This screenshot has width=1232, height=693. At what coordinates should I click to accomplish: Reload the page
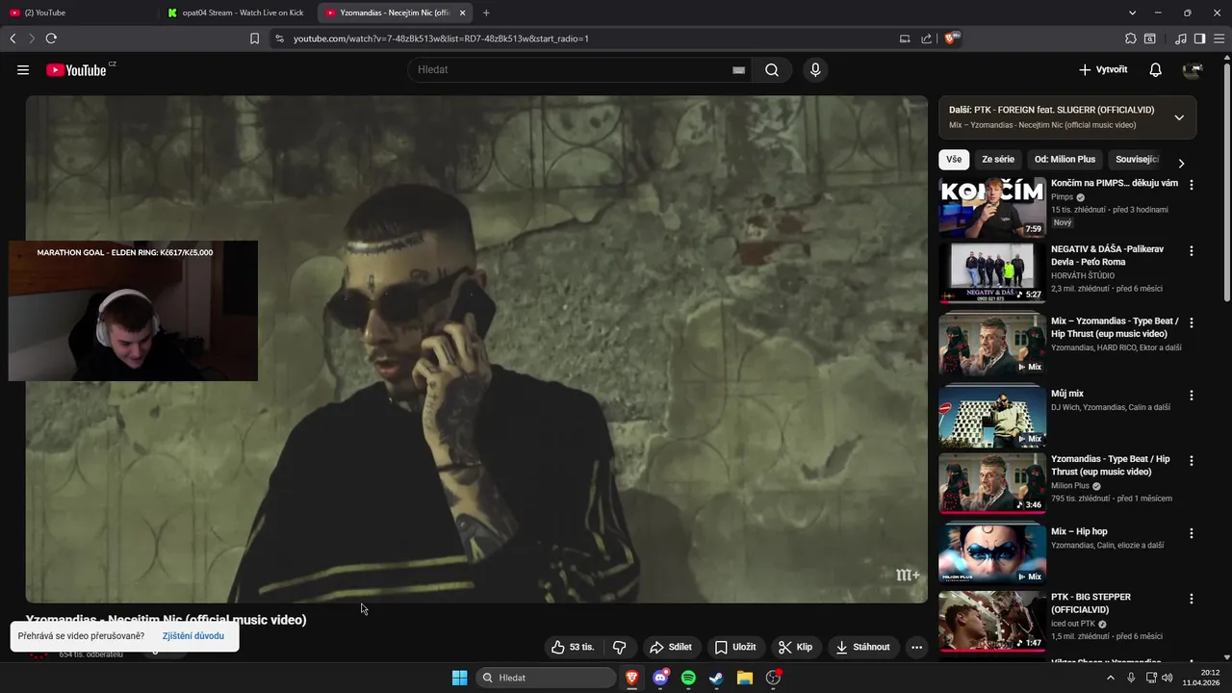pos(51,38)
